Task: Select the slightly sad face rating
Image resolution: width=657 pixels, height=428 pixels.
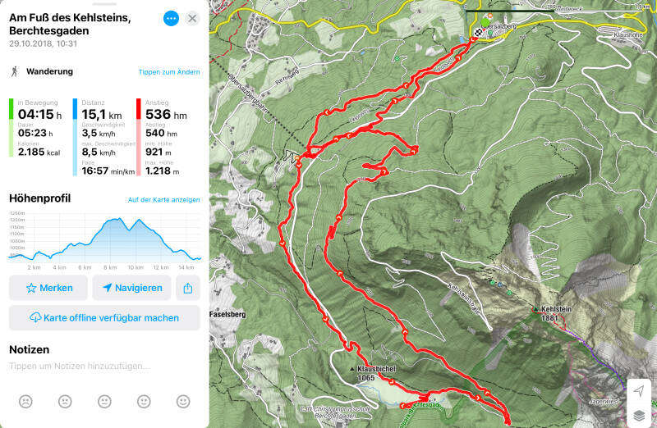Action: [x=65, y=401]
